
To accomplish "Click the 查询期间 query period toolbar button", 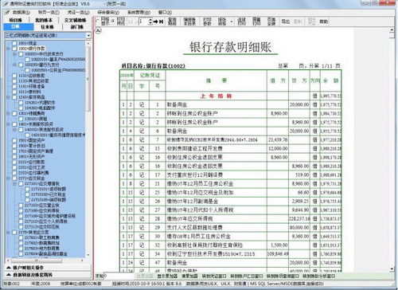I will coord(172,22).
